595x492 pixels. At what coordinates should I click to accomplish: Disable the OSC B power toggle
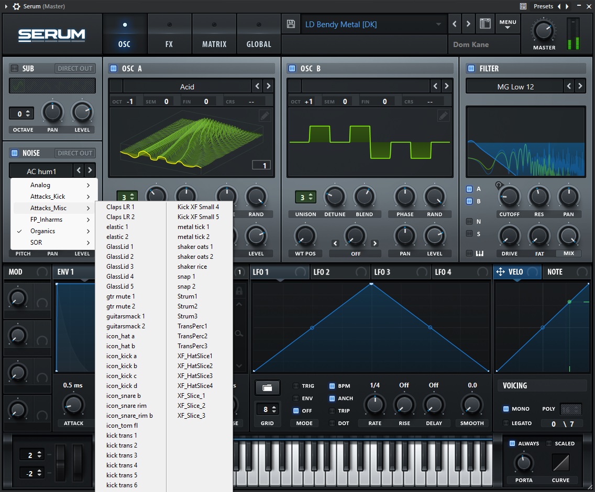click(292, 68)
